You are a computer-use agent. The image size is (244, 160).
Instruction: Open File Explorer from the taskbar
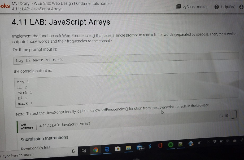tap(128, 148)
